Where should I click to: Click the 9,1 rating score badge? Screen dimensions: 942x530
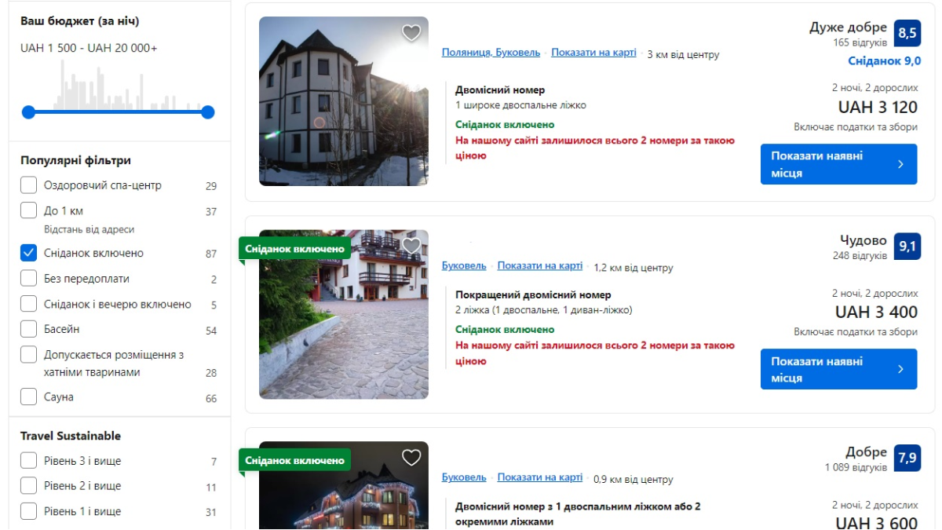[907, 247]
